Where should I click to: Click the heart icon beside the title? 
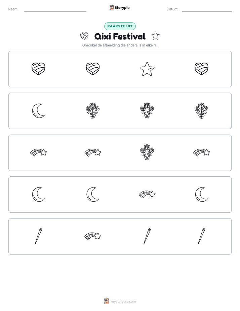[x=84, y=36]
